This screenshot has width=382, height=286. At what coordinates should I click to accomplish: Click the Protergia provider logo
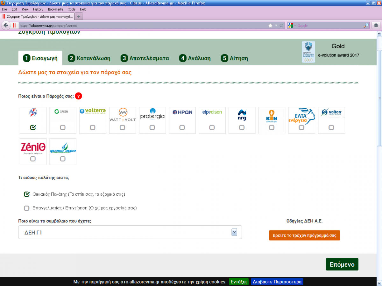(x=152, y=114)
